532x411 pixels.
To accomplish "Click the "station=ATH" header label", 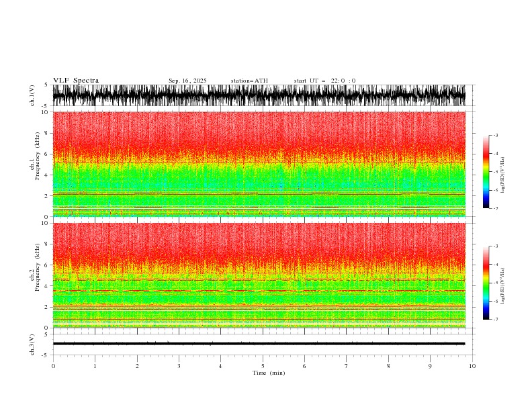I will tap(249, 81).
